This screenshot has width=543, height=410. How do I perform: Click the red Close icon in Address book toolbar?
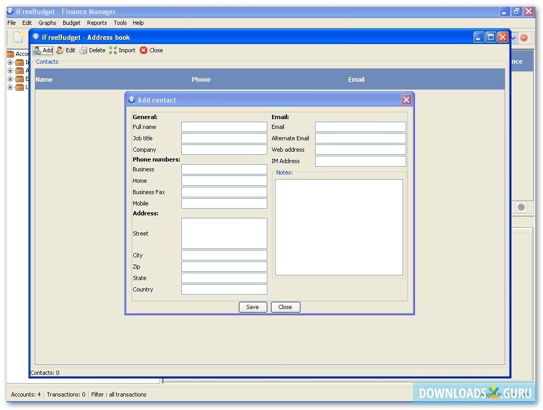pyautogui.click(x=144, y=51)
